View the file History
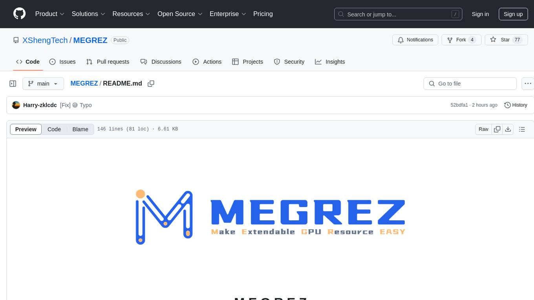Image resolution: width=534 pixels, height=300 pixels. (x=516, y=105)
